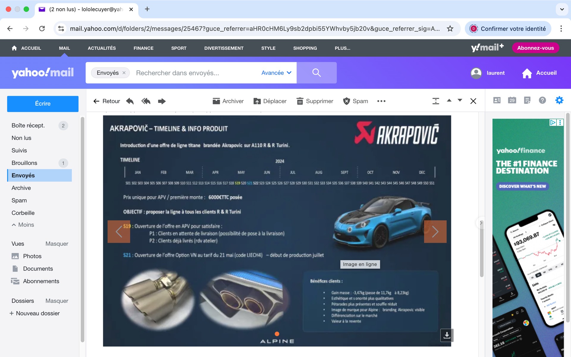Go to next message with down arrow
This screenshot has width=571, height=357.
460,101
